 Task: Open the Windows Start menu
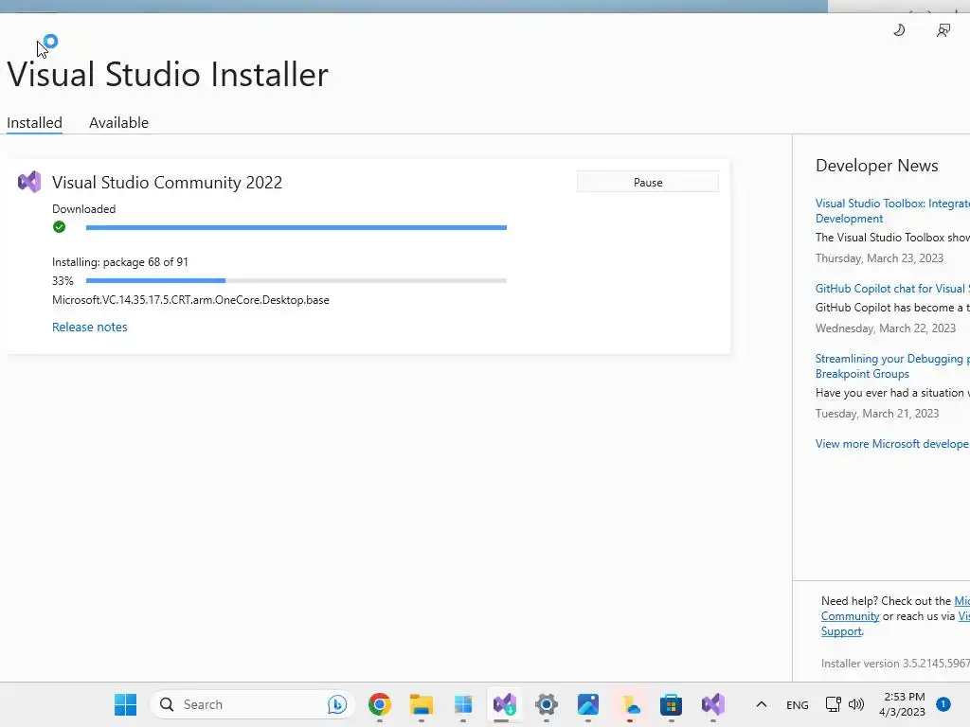coord(126,704)
